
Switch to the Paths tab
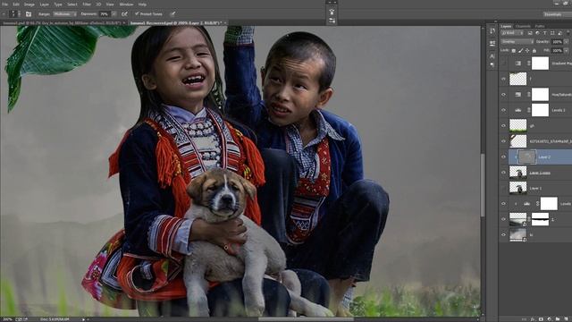coord(540,26)
